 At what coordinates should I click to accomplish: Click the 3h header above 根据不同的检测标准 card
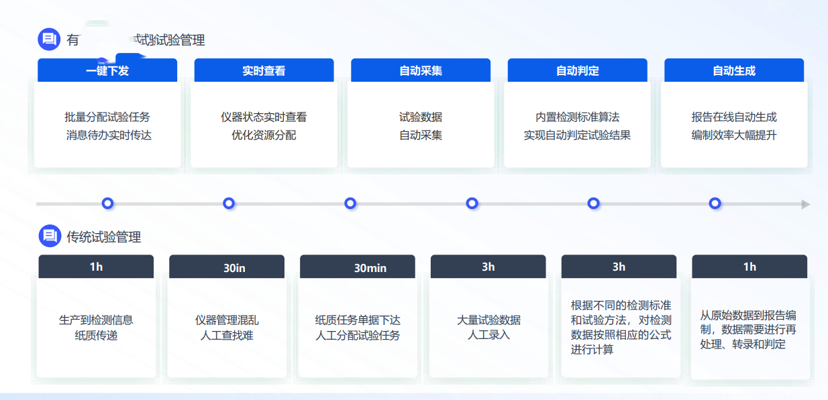pos(619,267)
